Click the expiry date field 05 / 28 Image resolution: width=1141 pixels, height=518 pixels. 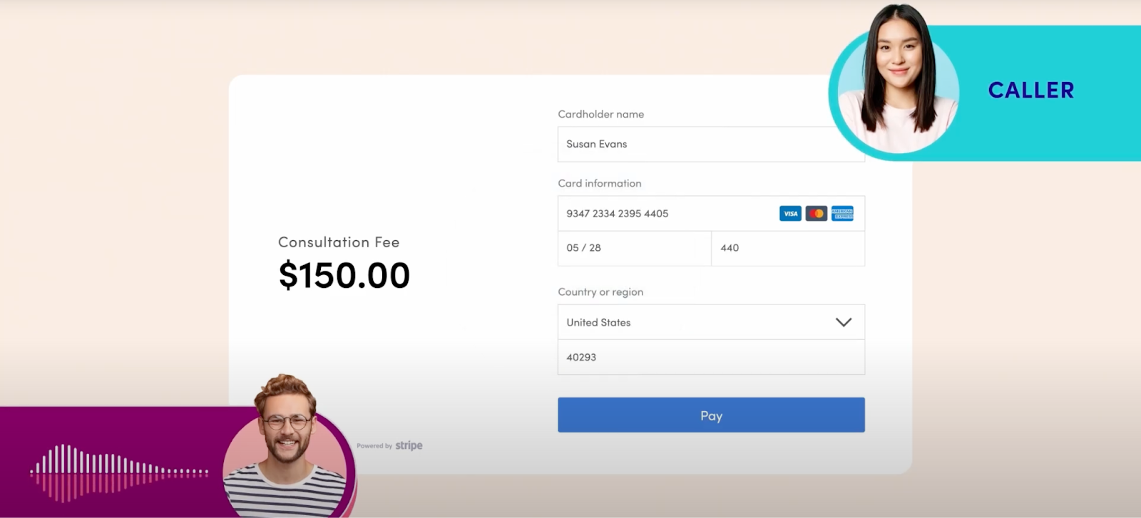pyautogui.click(x=635, y=248)
